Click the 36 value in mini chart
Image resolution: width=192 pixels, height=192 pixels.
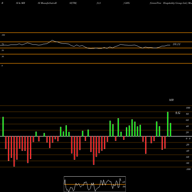tap(124, 187)
